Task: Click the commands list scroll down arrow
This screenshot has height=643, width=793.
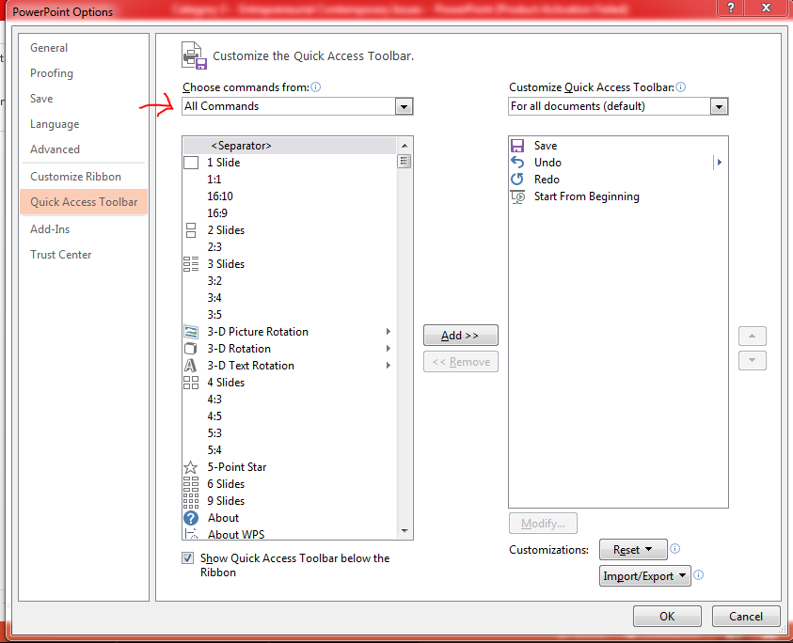Action: 404,531
